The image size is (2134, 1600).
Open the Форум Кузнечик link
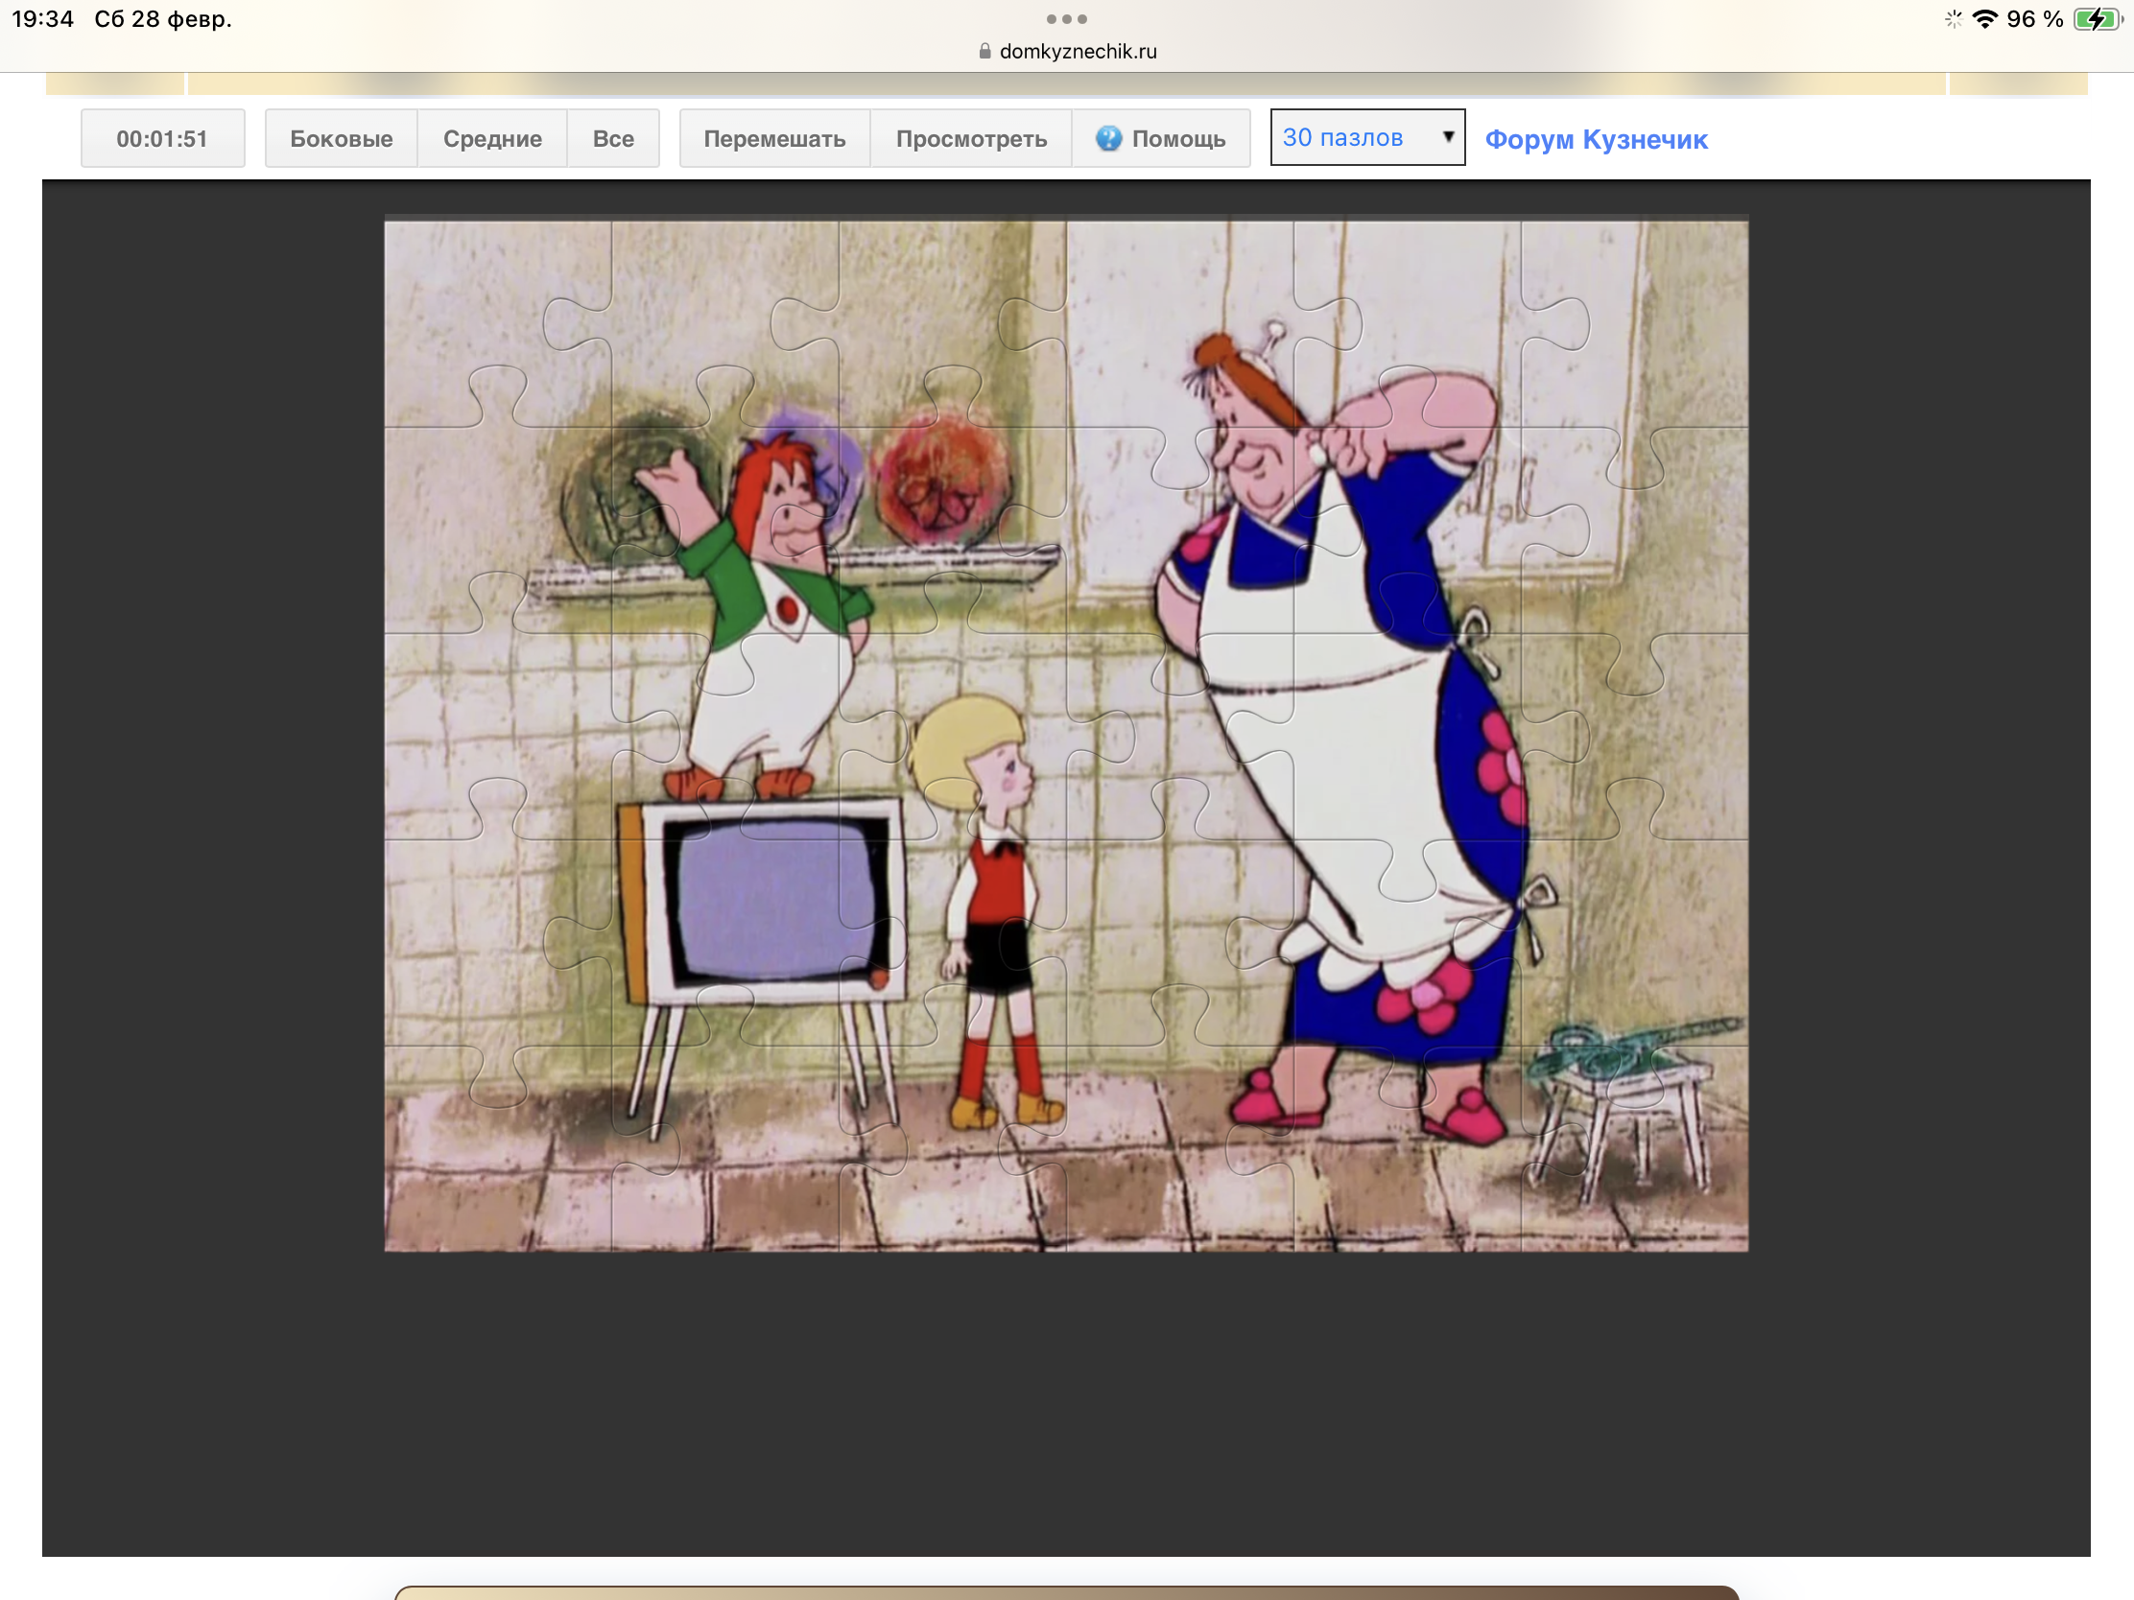1596,140
